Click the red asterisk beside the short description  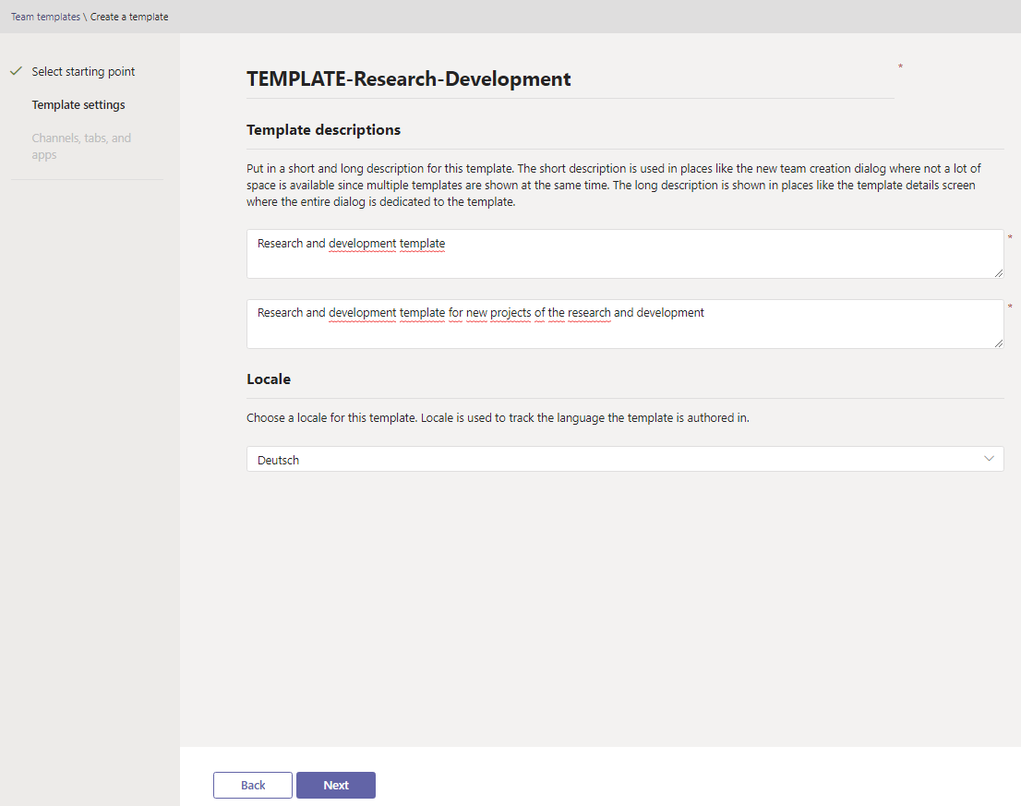[x=1010, y=238]
